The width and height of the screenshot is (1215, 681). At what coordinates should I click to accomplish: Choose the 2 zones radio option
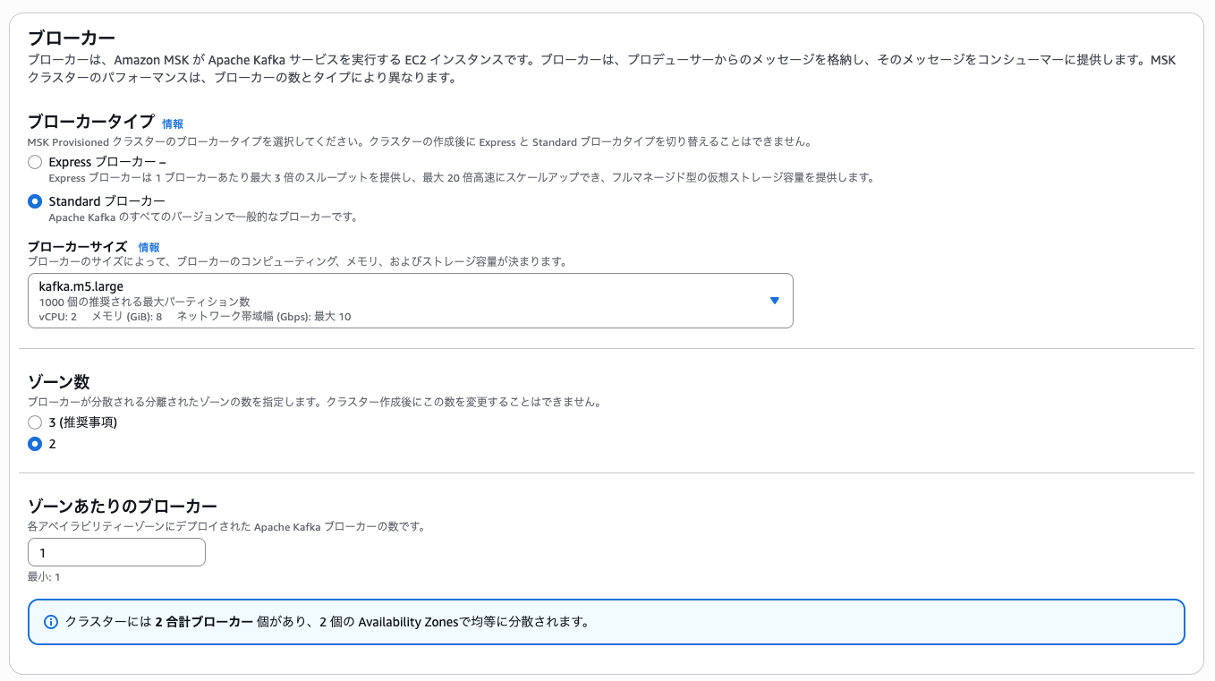click(35, 444)
